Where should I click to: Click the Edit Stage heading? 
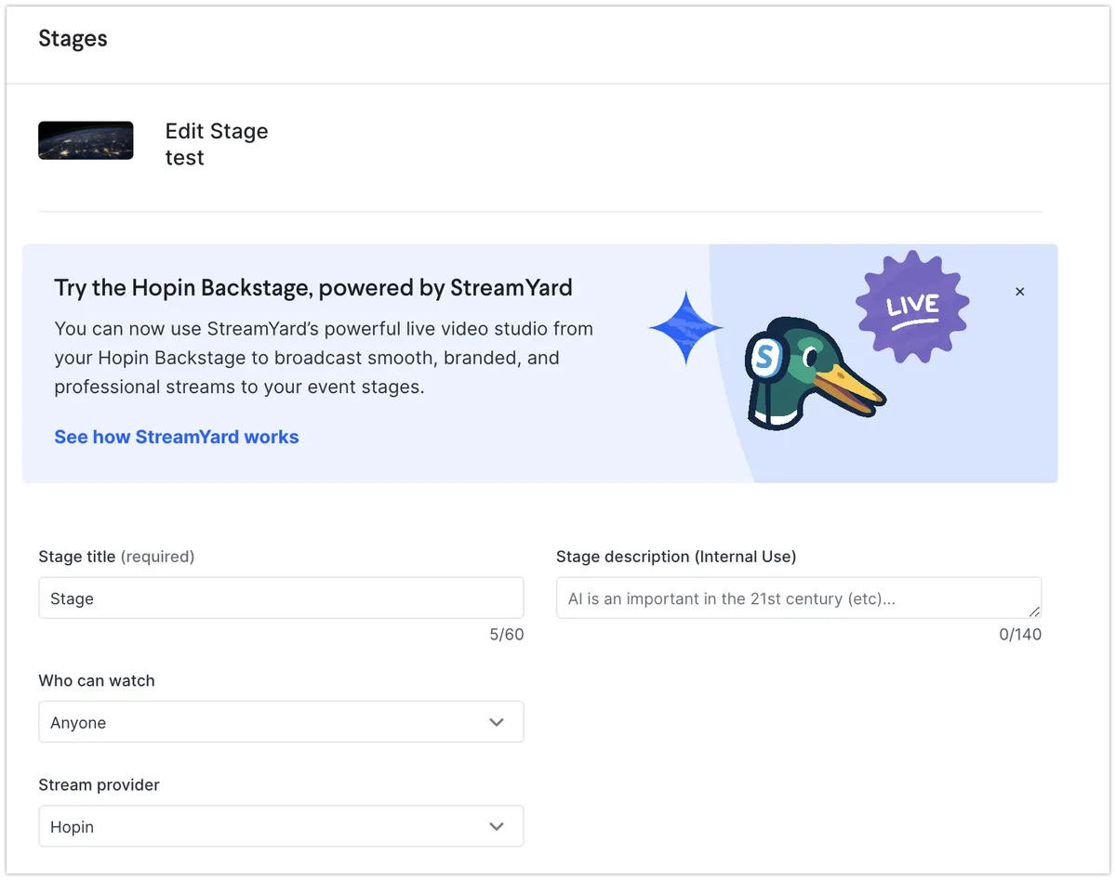point(217,132)
